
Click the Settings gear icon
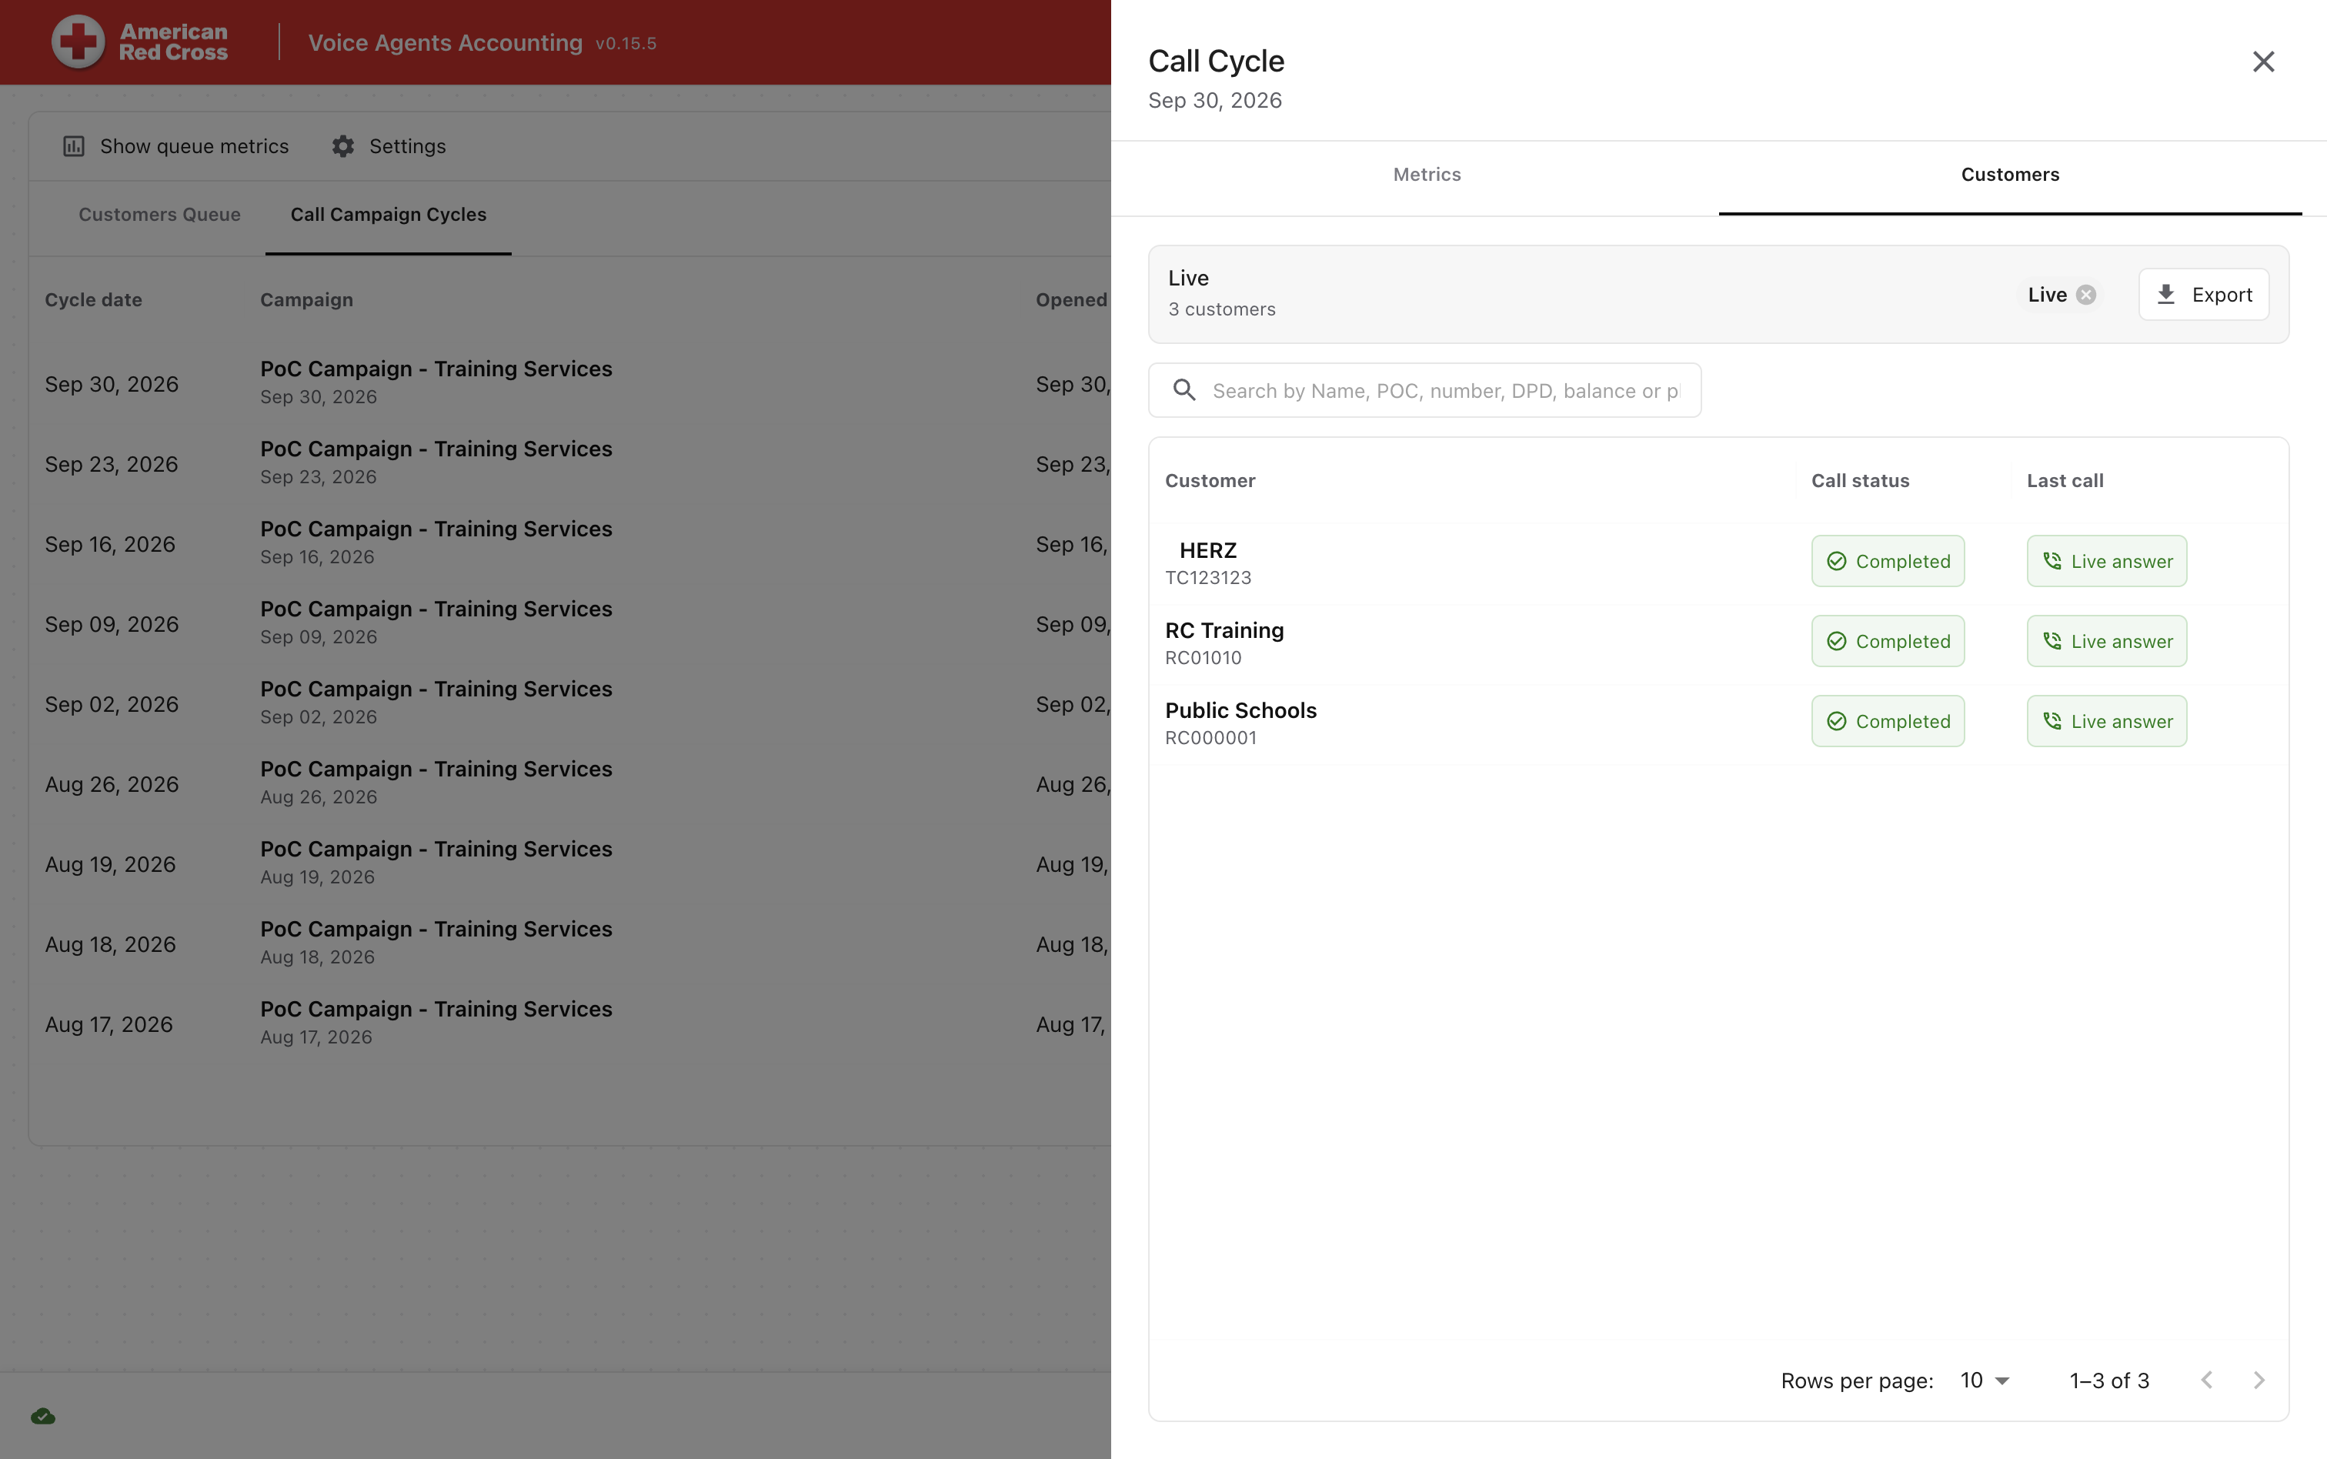[342, 145]
